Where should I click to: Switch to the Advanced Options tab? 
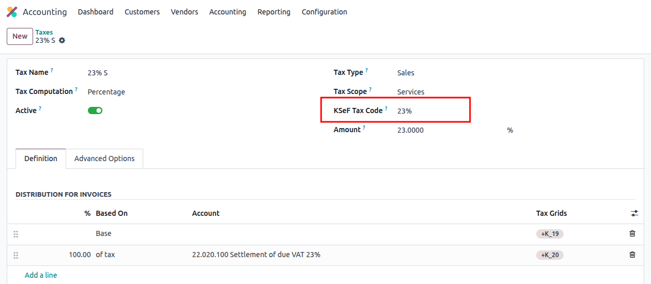(x=104, y=159)
